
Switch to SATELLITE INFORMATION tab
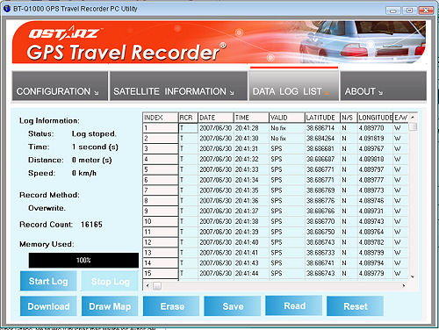pos(178,86)
